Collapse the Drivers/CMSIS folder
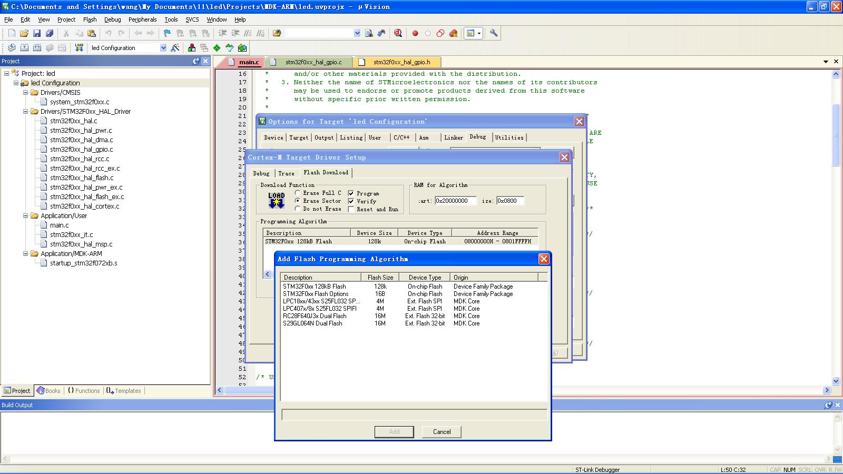The height and width of the screenshot is (474, 843). click(x=25, y=92)
